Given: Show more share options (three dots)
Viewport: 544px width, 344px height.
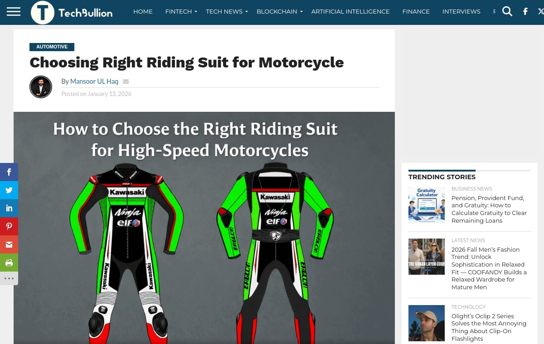Looking at the screenshot, I should (x=9, y=278).
